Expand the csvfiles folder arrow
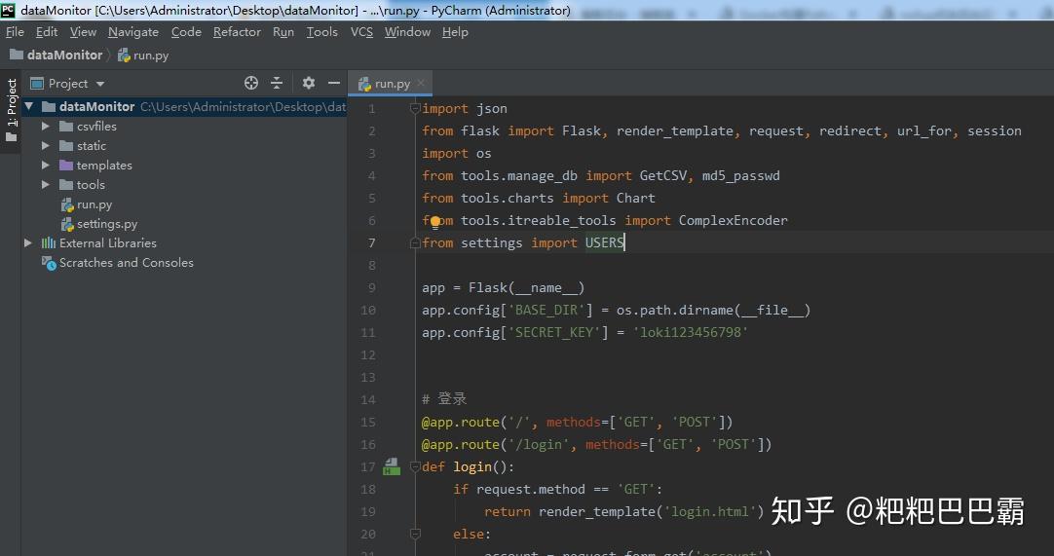 coord(45,127)
